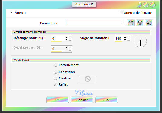Image resolution: width=162 pixels, height=113 pixels.
Task: Increase Angle de rotation with up arrow
Action: 125,37
